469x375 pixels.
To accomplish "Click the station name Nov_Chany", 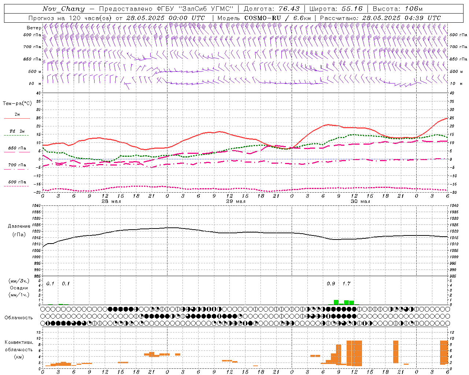I will (63, 9).
